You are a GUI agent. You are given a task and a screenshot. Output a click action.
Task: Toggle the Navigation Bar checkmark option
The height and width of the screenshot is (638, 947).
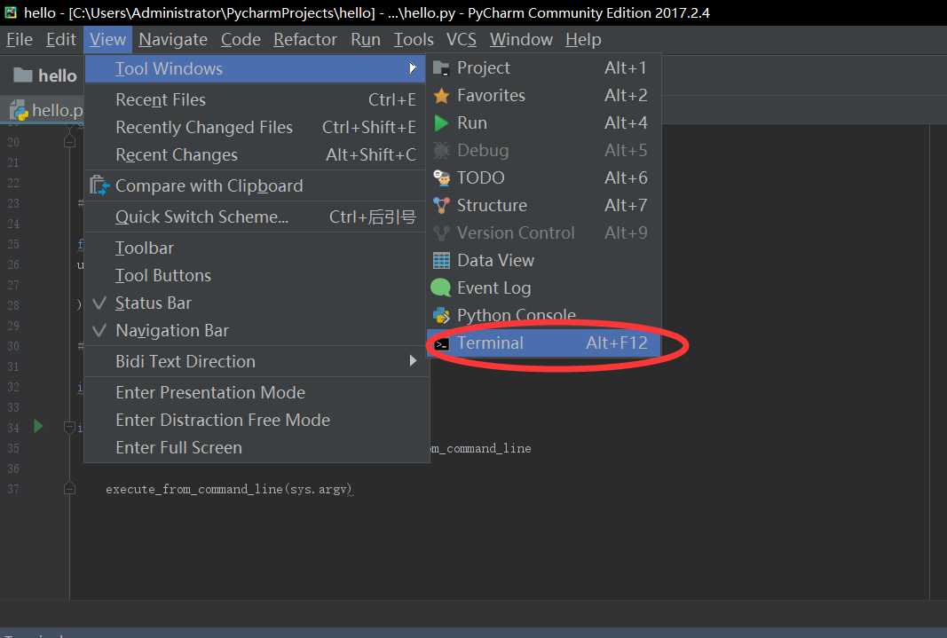click(x=255, y=331)
